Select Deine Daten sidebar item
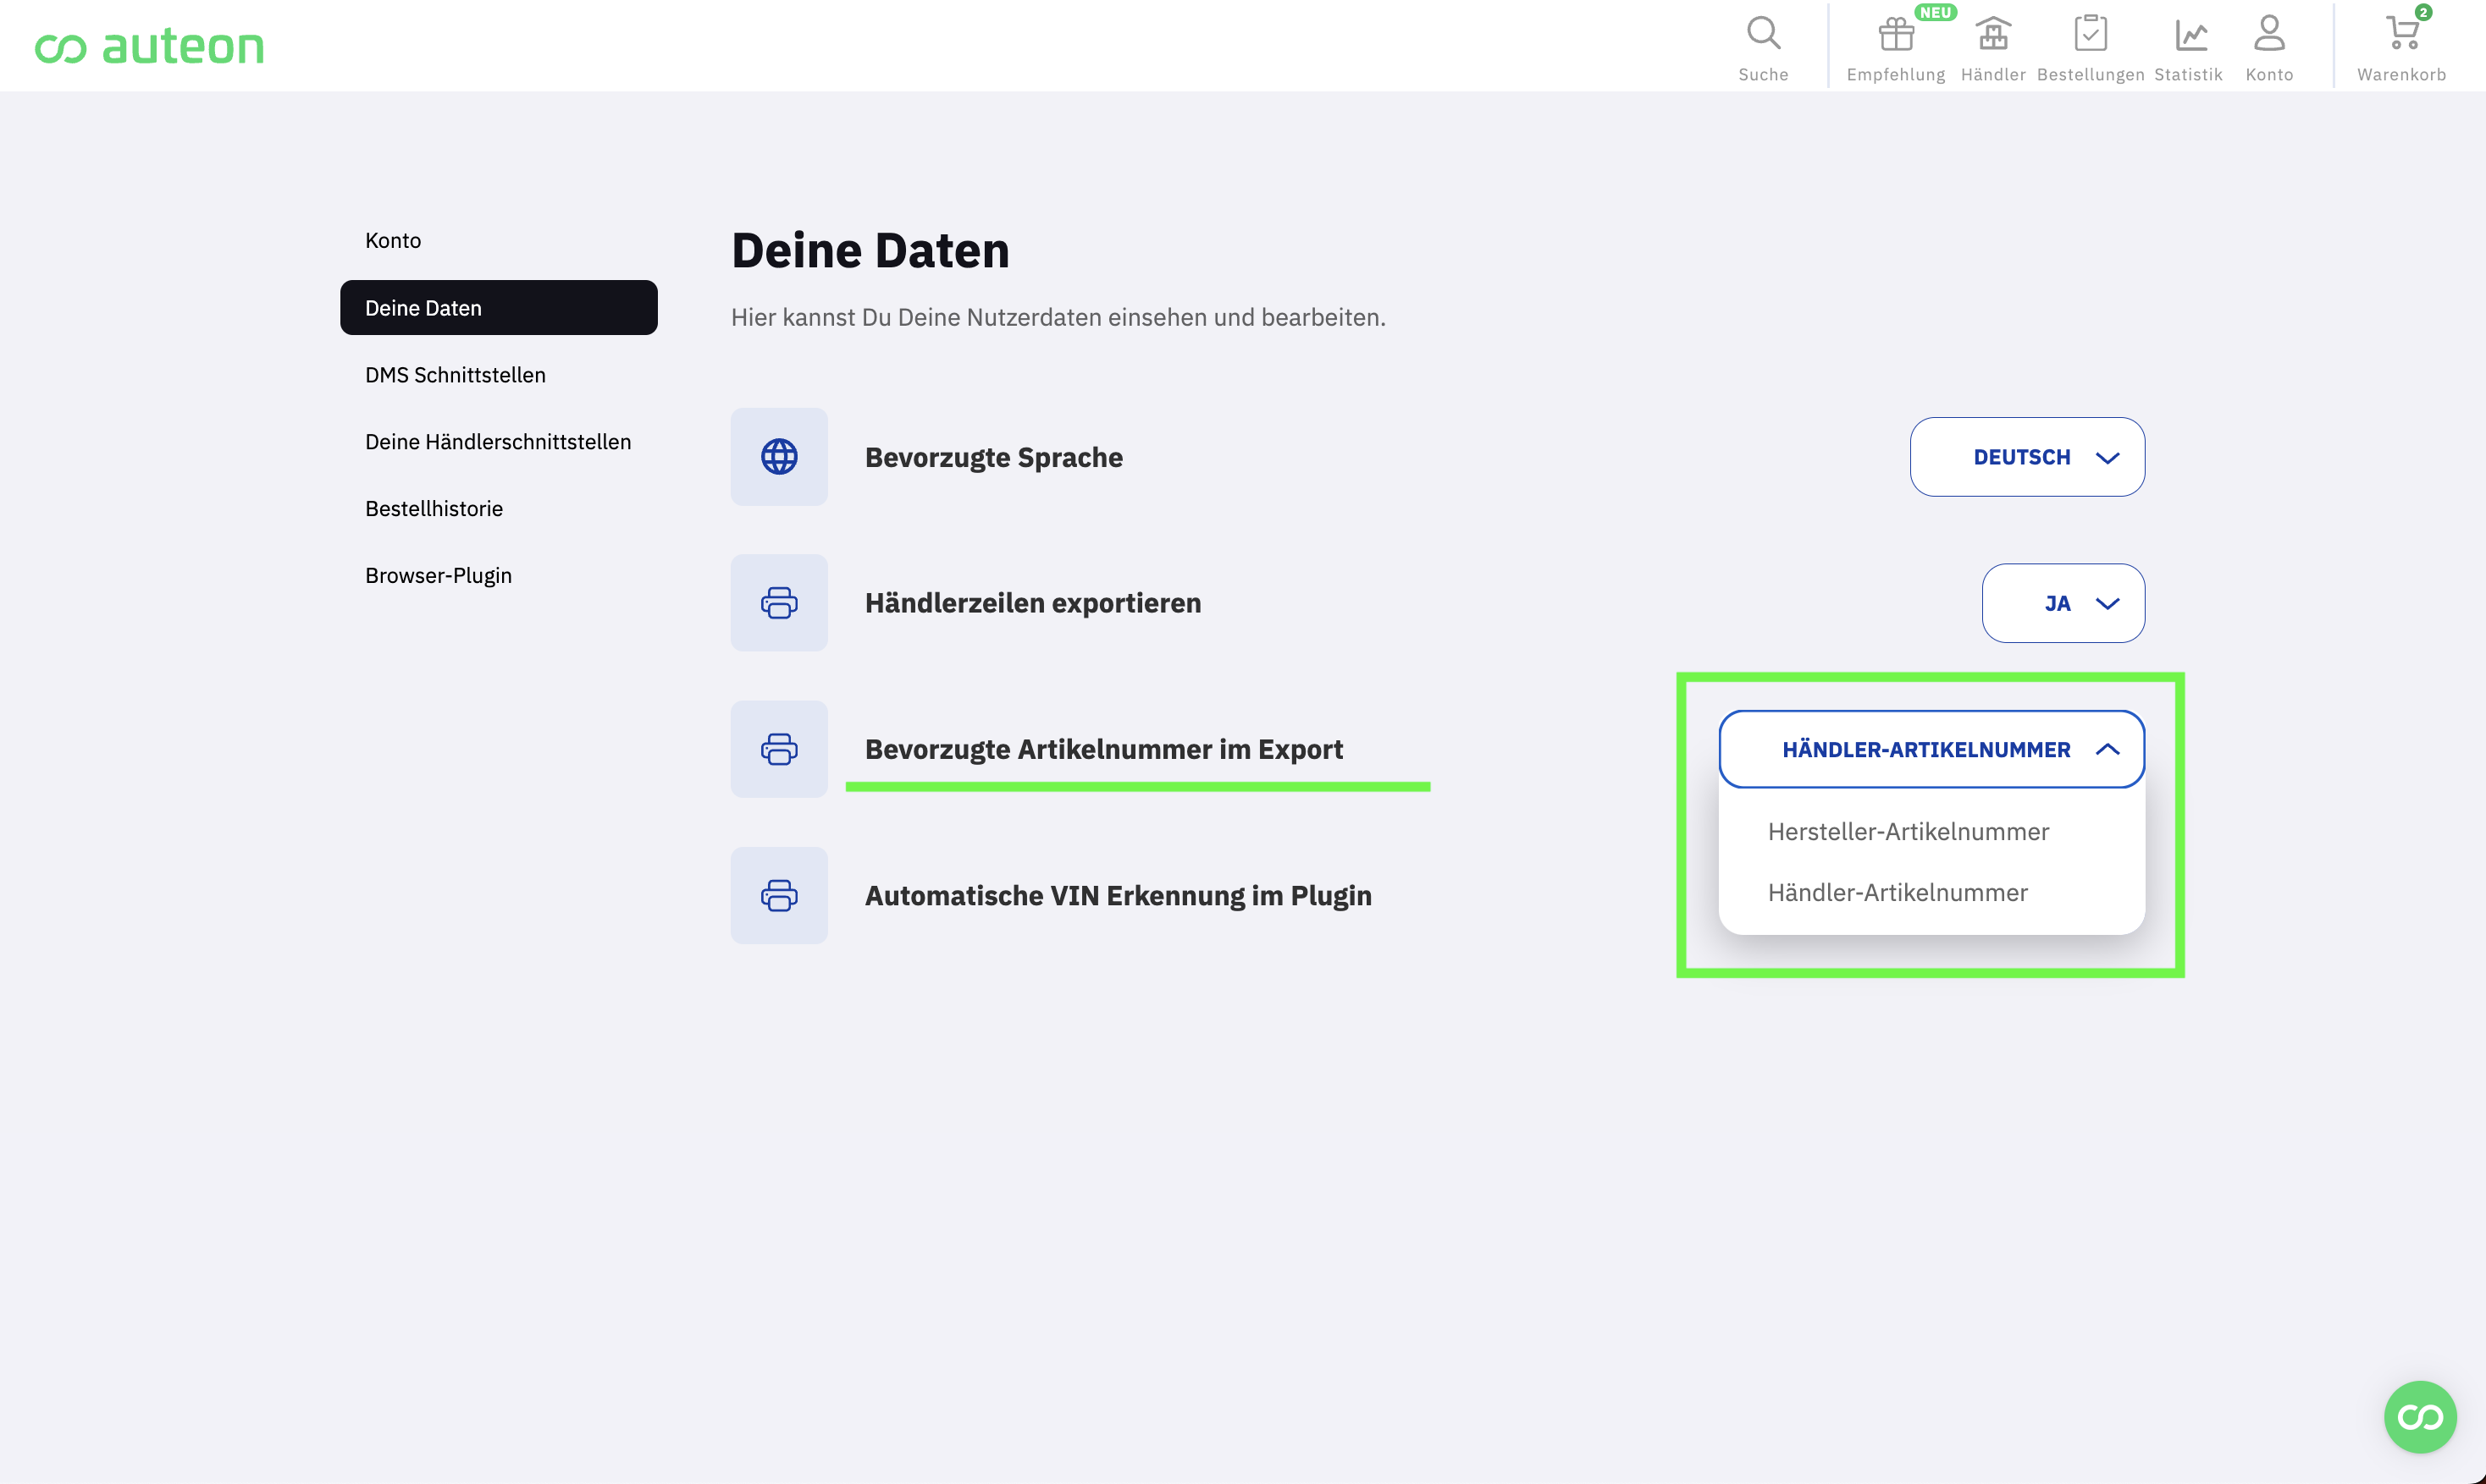 coord(499,307)
